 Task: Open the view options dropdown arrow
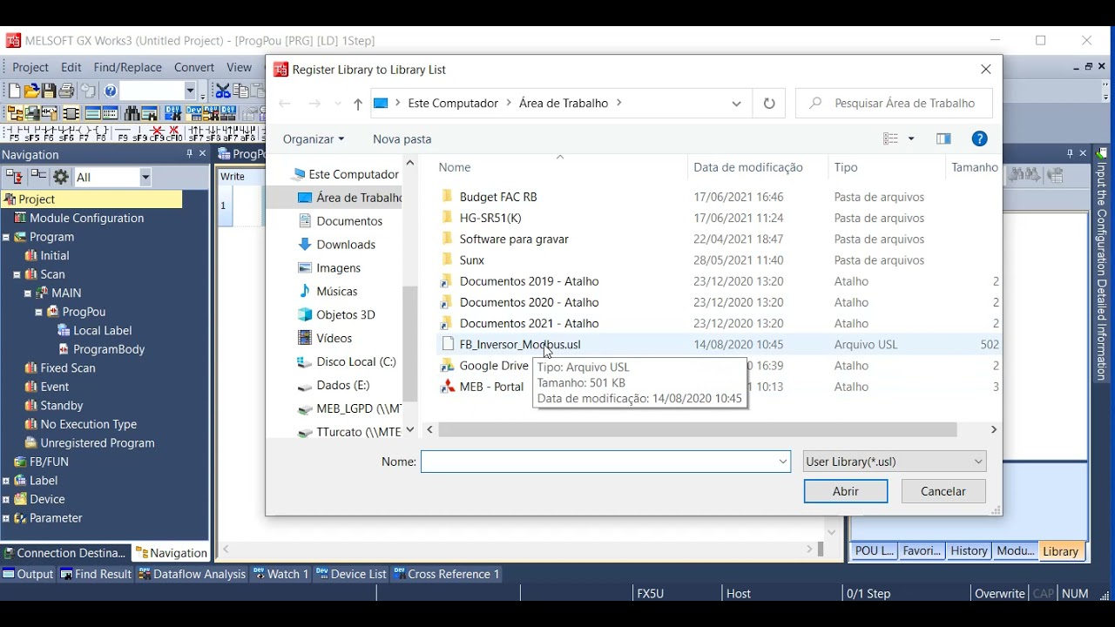click(911, 138)
